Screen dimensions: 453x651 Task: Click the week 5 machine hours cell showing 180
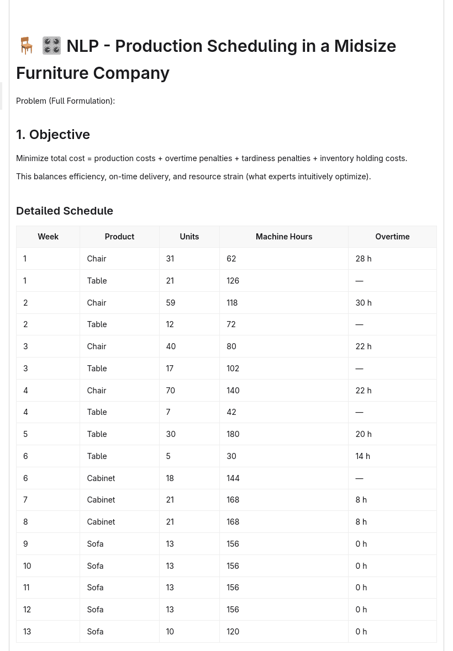click(x=284, y=434)
